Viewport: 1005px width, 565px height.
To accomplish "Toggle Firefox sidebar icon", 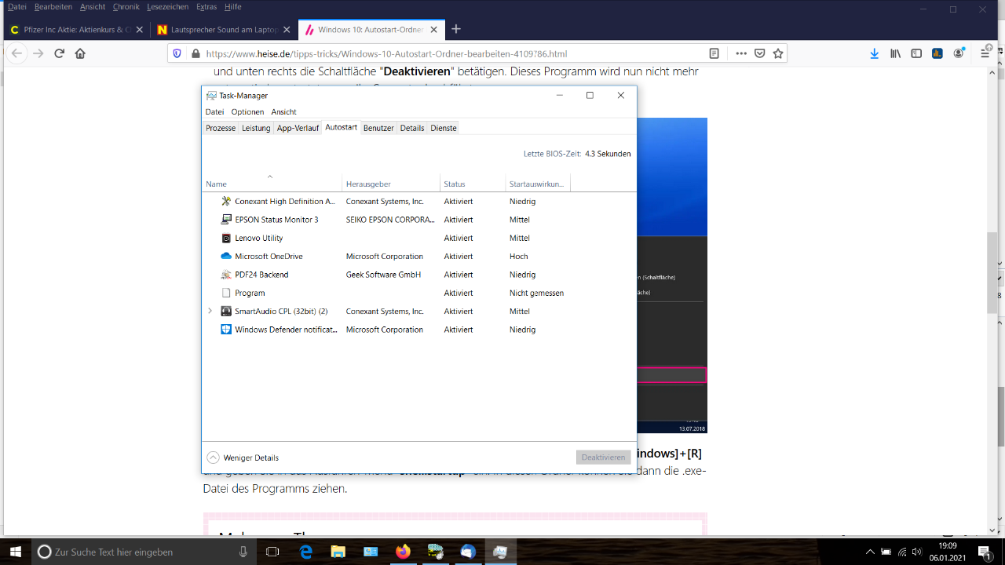I will [916, 53].
